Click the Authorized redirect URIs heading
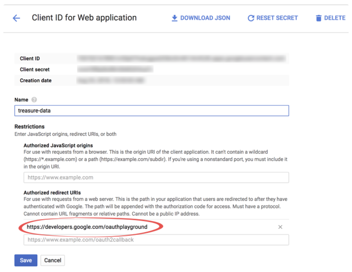352x272 pixels. pos(52,193)
